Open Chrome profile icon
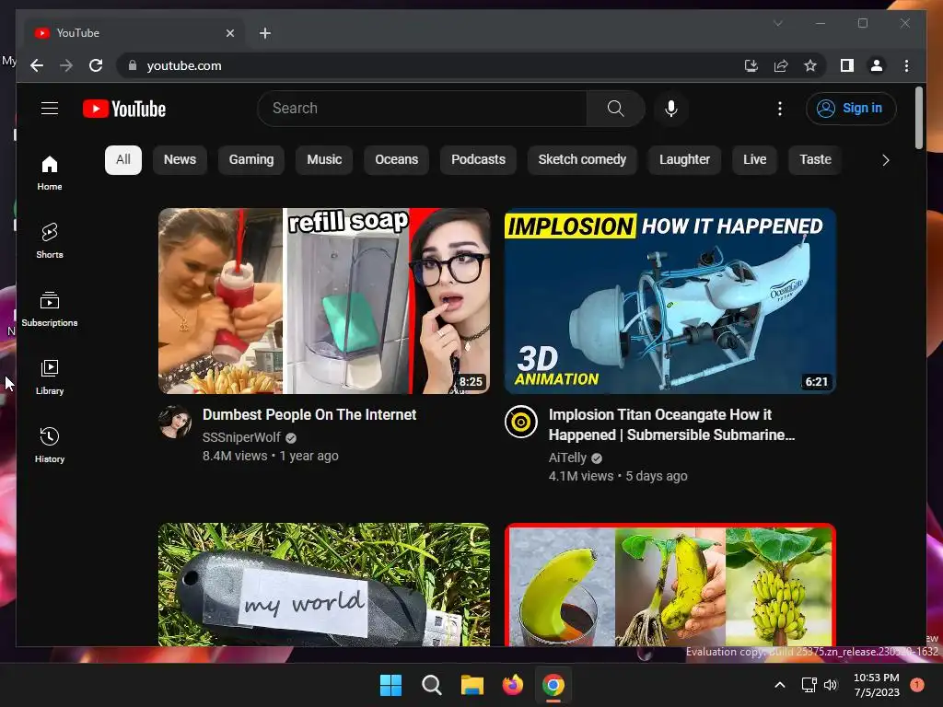The image size is (943, 707). coord(877,65)
